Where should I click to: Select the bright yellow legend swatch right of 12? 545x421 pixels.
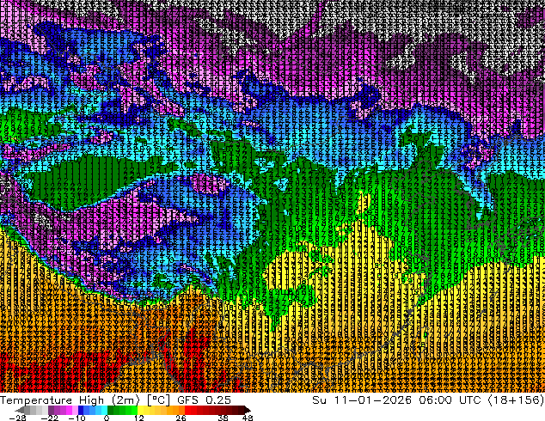141,410
